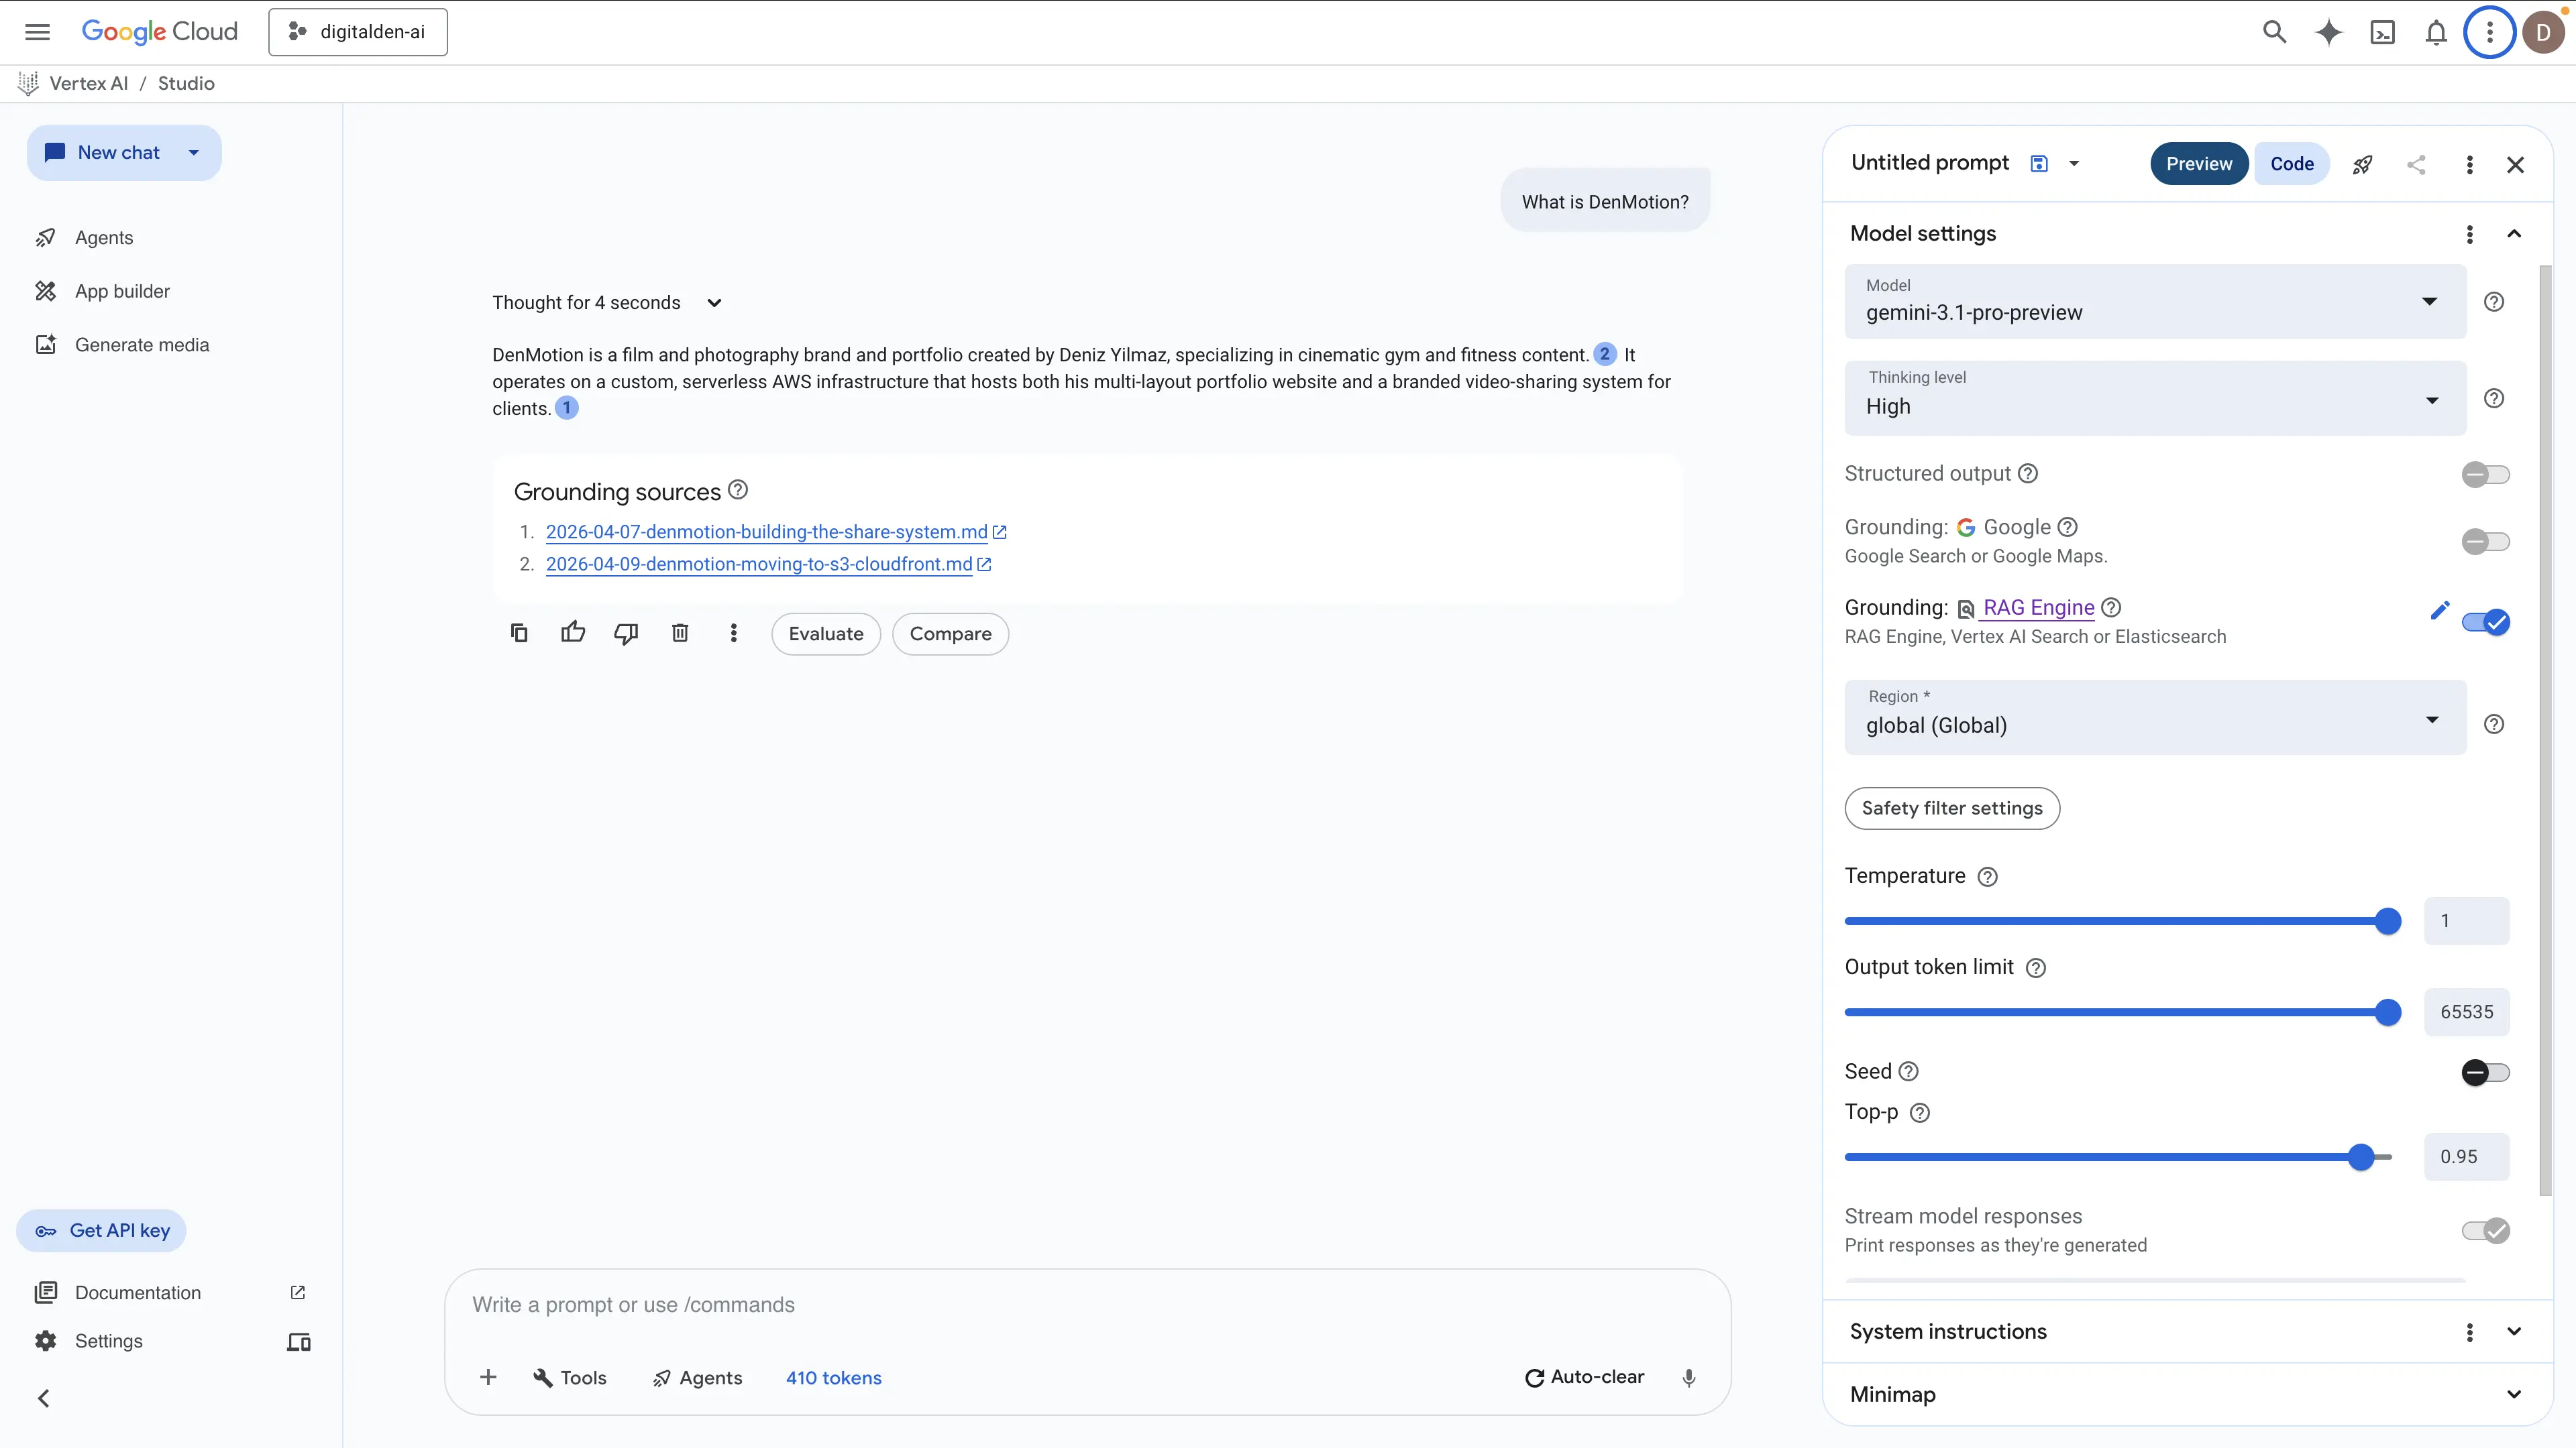The image size is (2576, 1448).
Task: Open the notifications bell
Action: click(x=2436, y=32)
